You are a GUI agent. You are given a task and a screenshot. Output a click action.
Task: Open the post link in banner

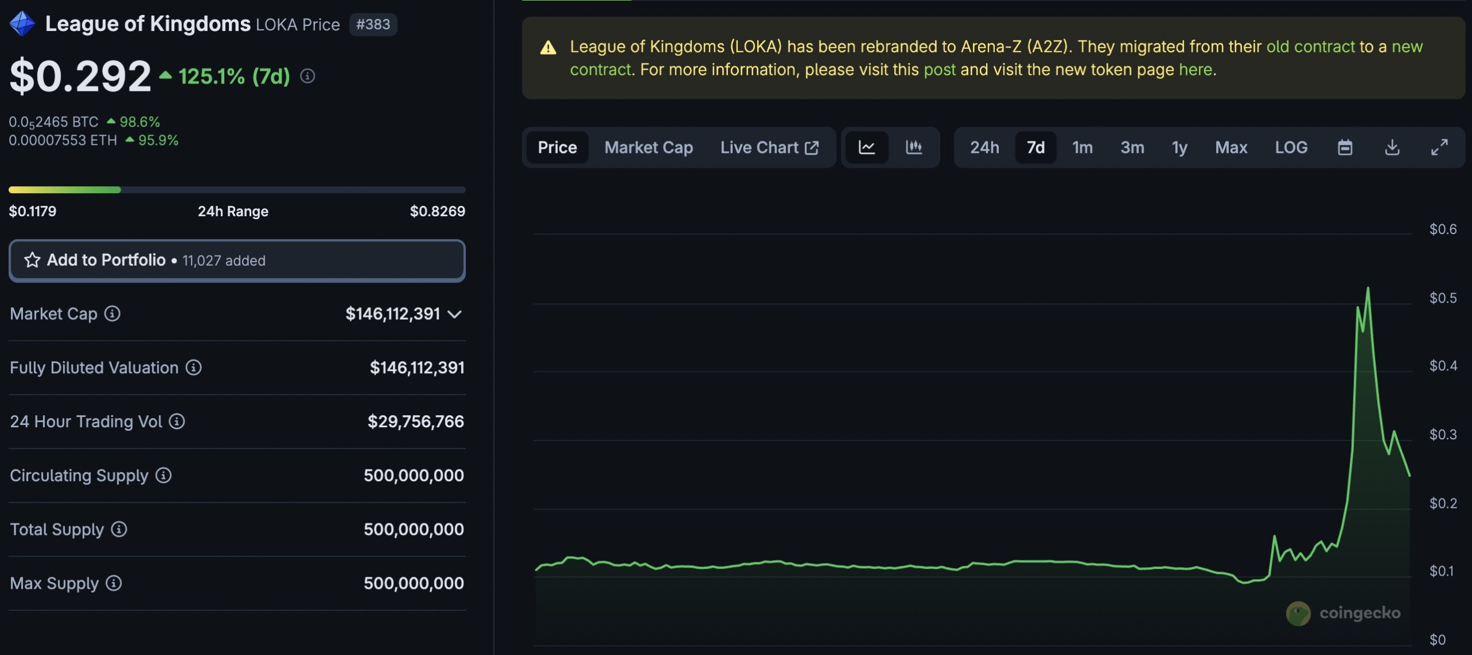pos(940,70)
